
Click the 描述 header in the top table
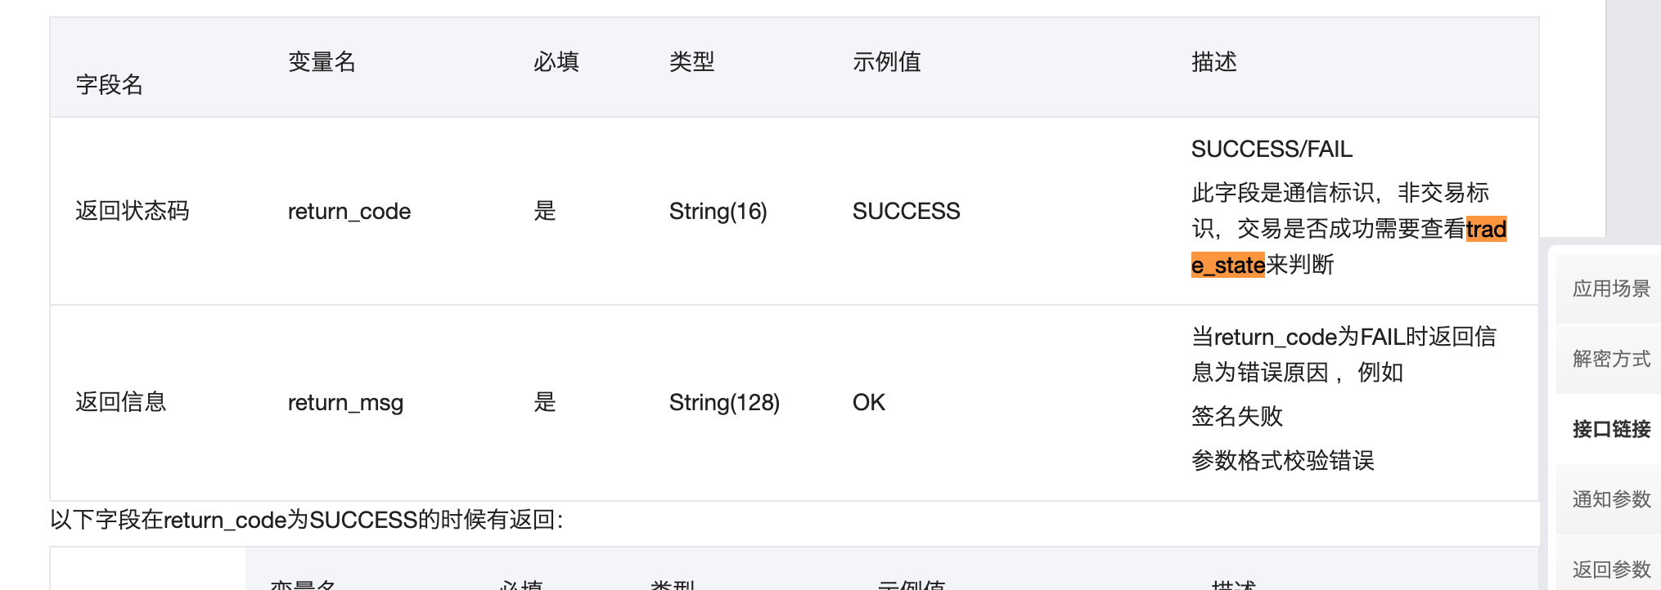click(1213, 62)
